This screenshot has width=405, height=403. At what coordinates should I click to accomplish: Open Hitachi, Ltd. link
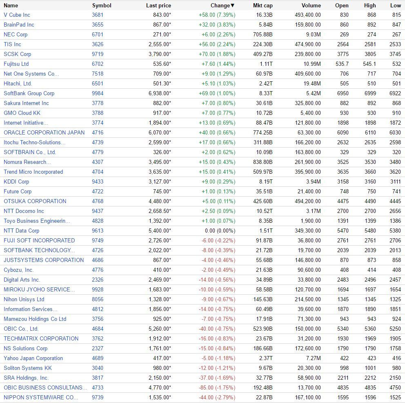[18, 84]
